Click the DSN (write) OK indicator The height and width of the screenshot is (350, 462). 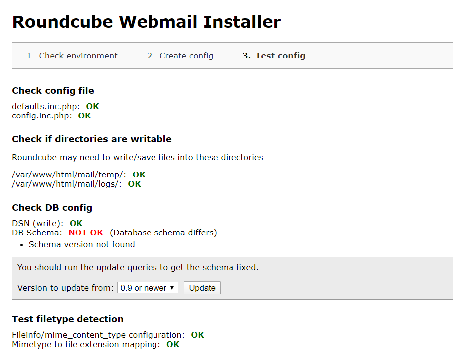click(x=76, y=223)
